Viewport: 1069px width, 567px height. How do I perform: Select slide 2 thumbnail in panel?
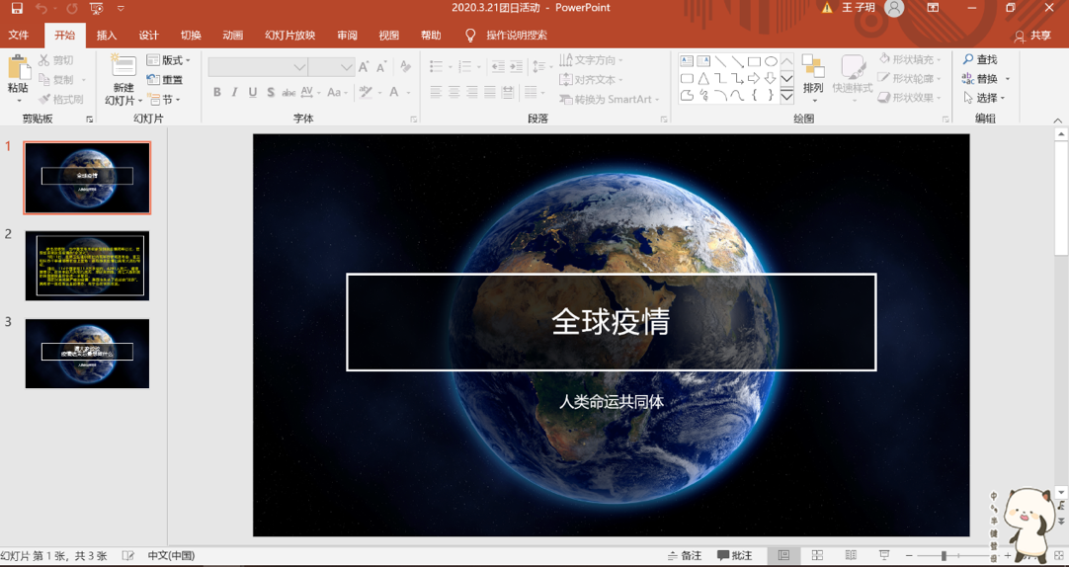[87, 266]
